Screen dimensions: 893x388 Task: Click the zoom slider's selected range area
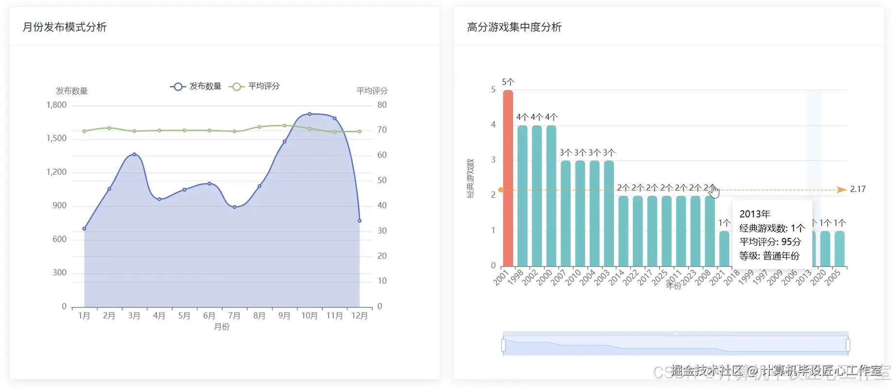(x=676, y=345)
